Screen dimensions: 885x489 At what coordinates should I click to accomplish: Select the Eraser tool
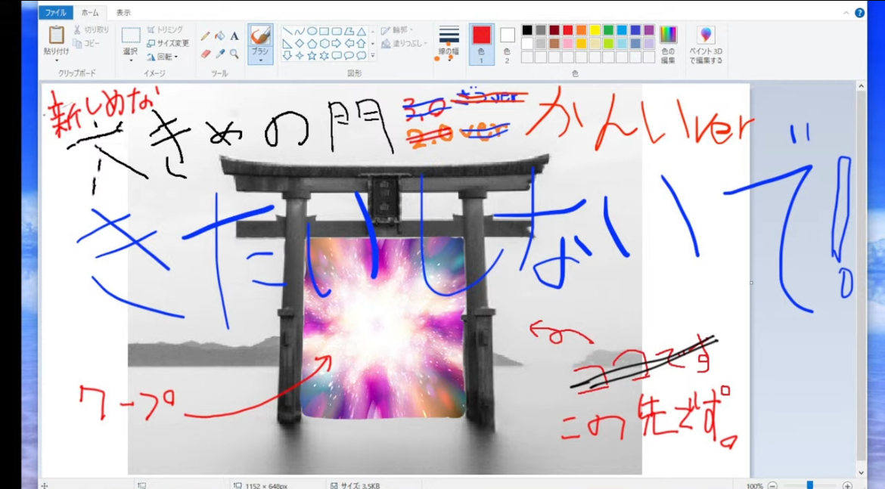(x=205, y=54)
